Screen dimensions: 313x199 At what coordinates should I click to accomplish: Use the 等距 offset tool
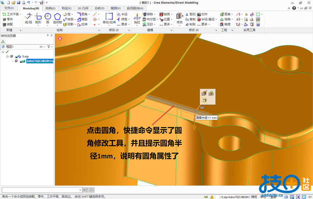(82, 19)
